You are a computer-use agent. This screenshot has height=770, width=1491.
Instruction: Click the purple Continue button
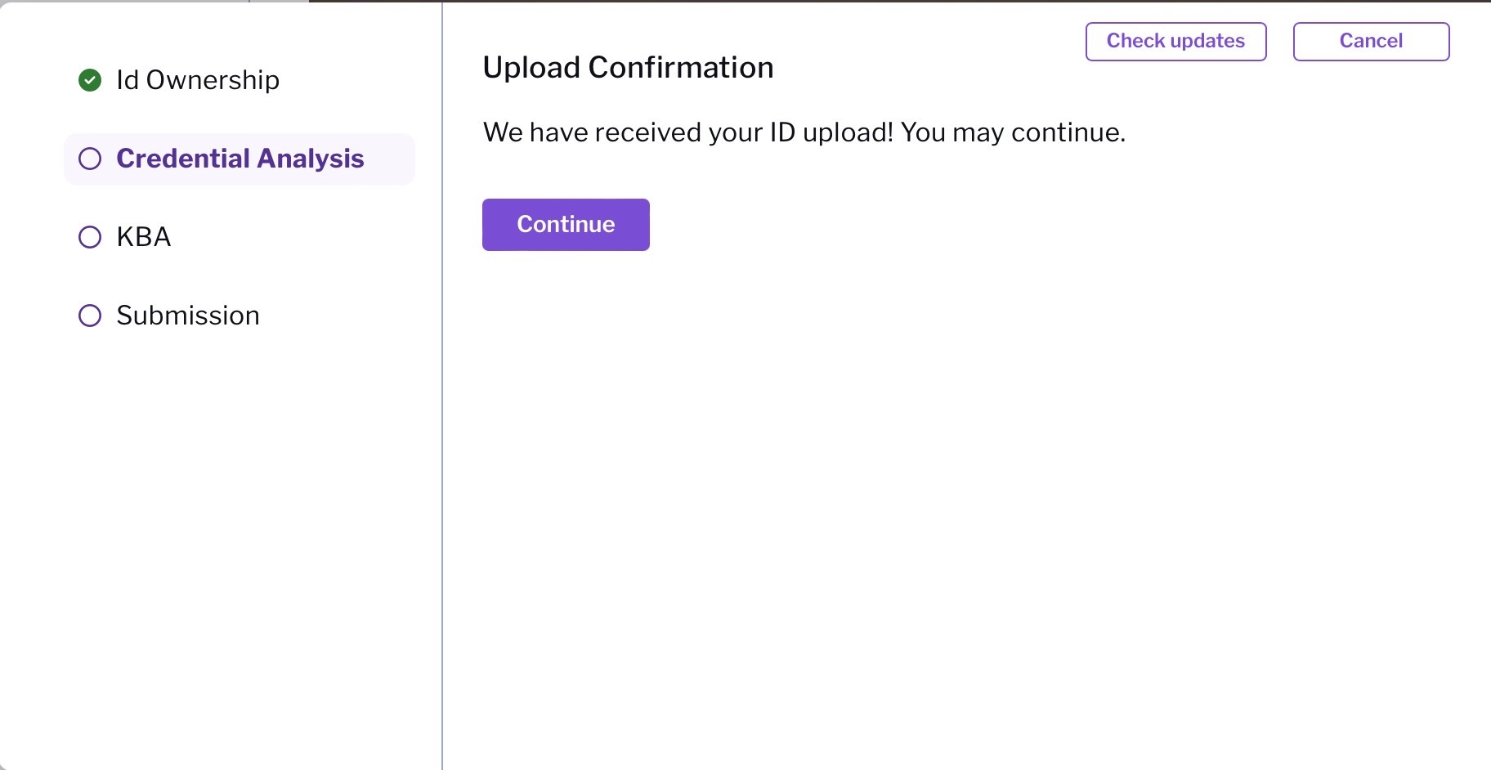tap(566, 225)
